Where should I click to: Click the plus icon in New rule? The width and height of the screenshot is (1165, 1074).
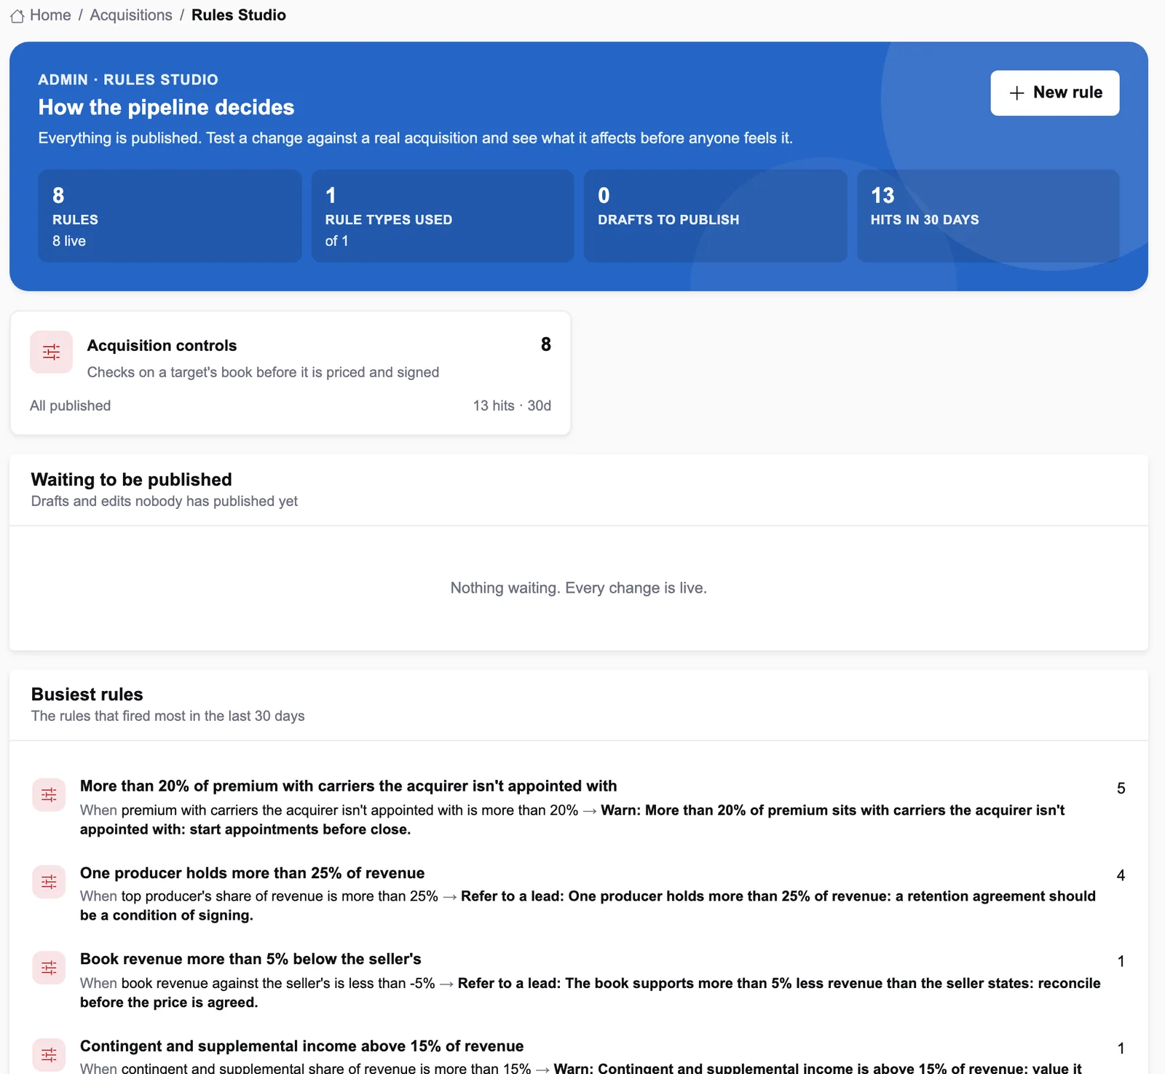pyautogui.click(x=1016, y=93)
